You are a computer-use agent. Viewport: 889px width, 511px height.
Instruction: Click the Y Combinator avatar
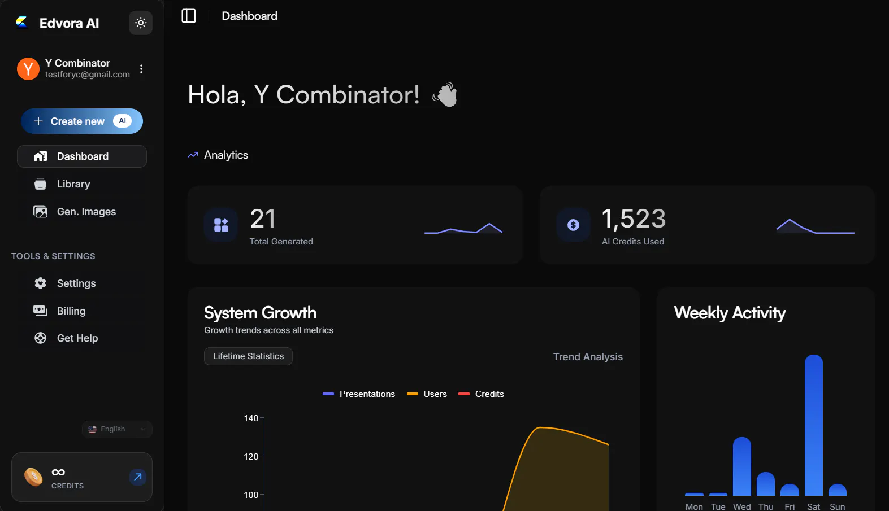(x=28, y=69)
